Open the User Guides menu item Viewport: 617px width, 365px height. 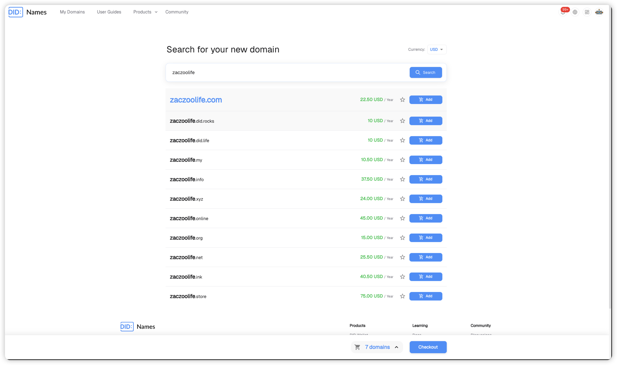[x=109, y=12]
